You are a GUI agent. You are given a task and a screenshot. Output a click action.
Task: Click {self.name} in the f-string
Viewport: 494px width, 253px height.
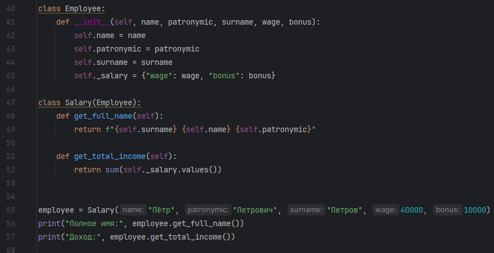[206, 130]
